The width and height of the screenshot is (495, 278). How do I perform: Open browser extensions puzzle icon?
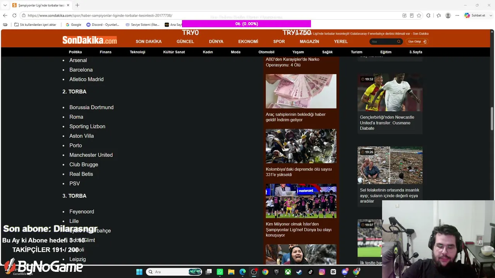(x=428, y=15)
